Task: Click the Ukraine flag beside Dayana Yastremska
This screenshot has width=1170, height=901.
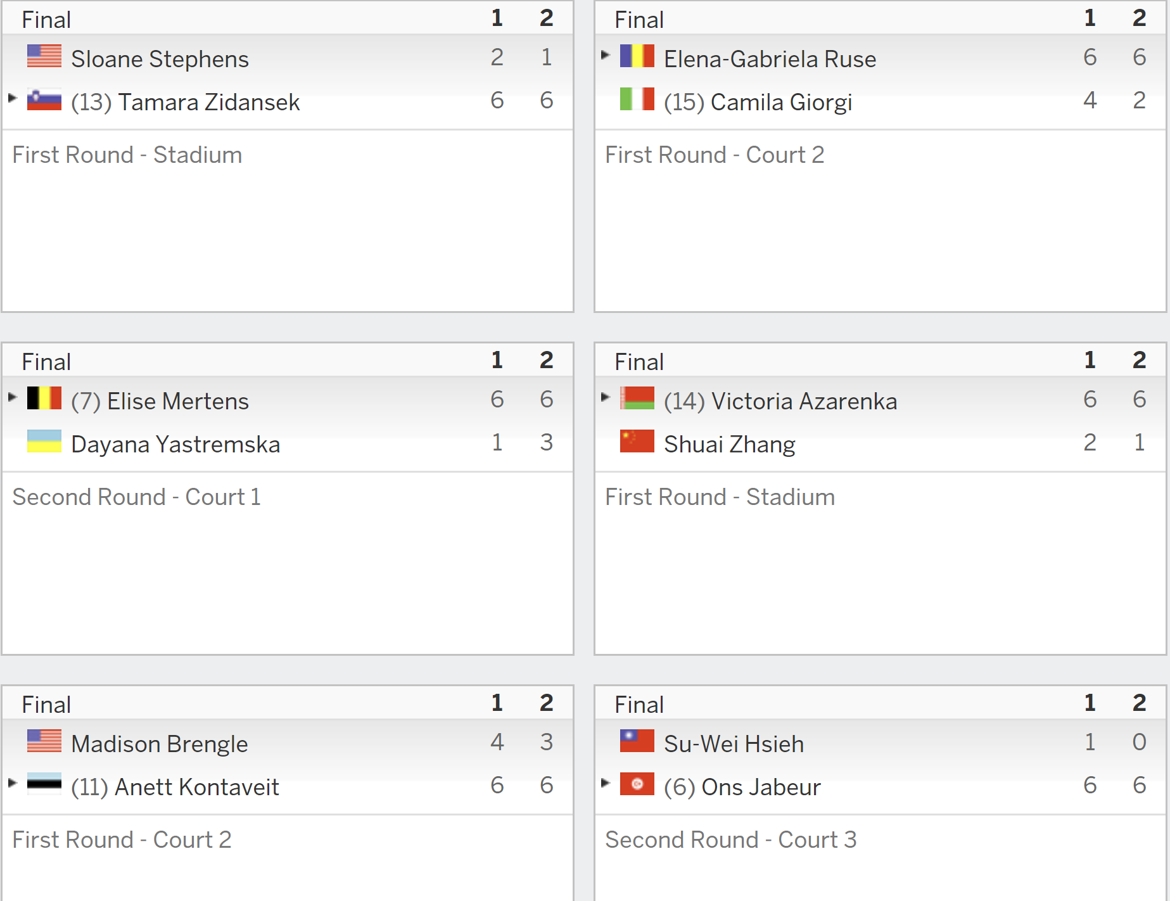Action: (44, 441)
